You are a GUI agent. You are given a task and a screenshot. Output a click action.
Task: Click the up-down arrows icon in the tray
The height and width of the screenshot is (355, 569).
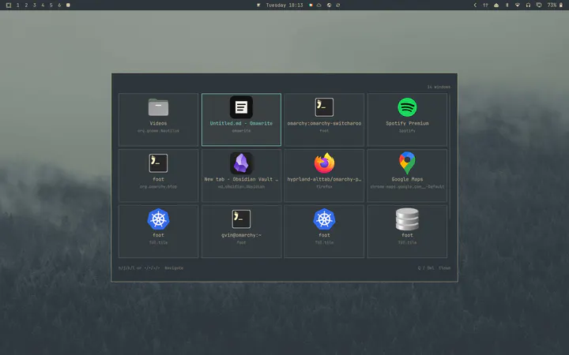coord(485,5)
